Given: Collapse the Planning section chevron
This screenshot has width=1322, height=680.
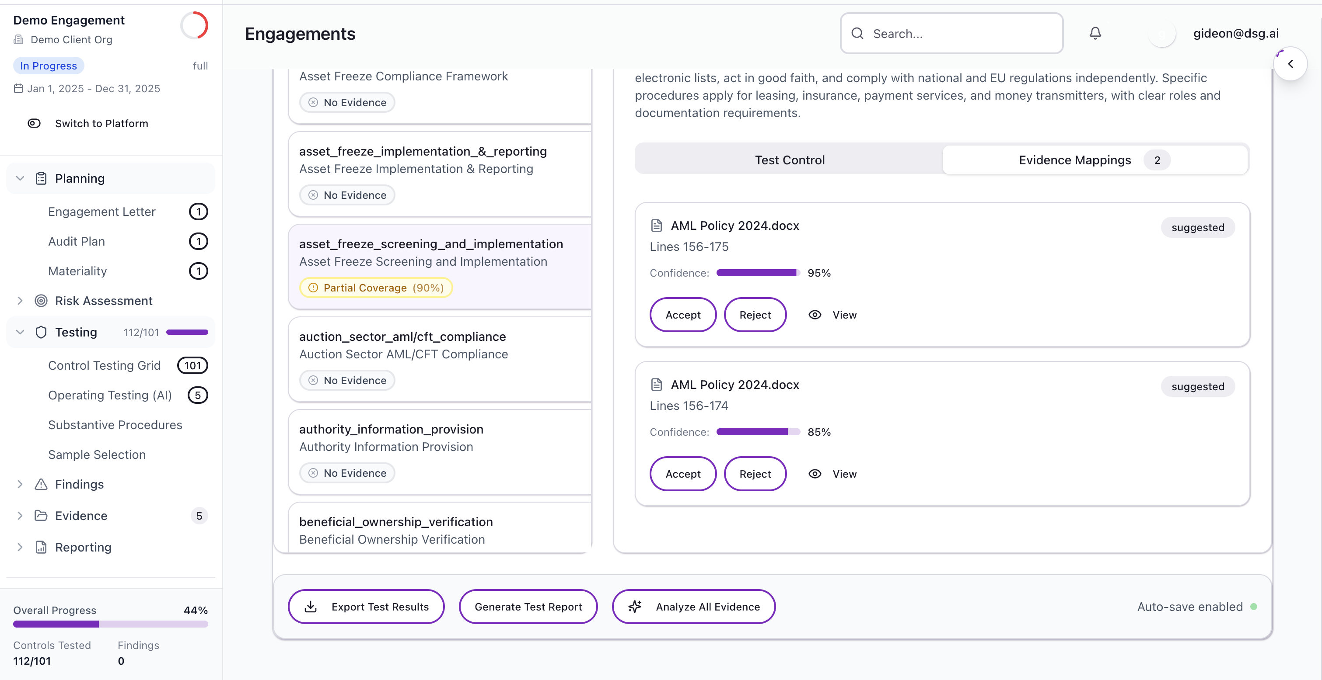Looking at the screenshot, I should (20, 178).
